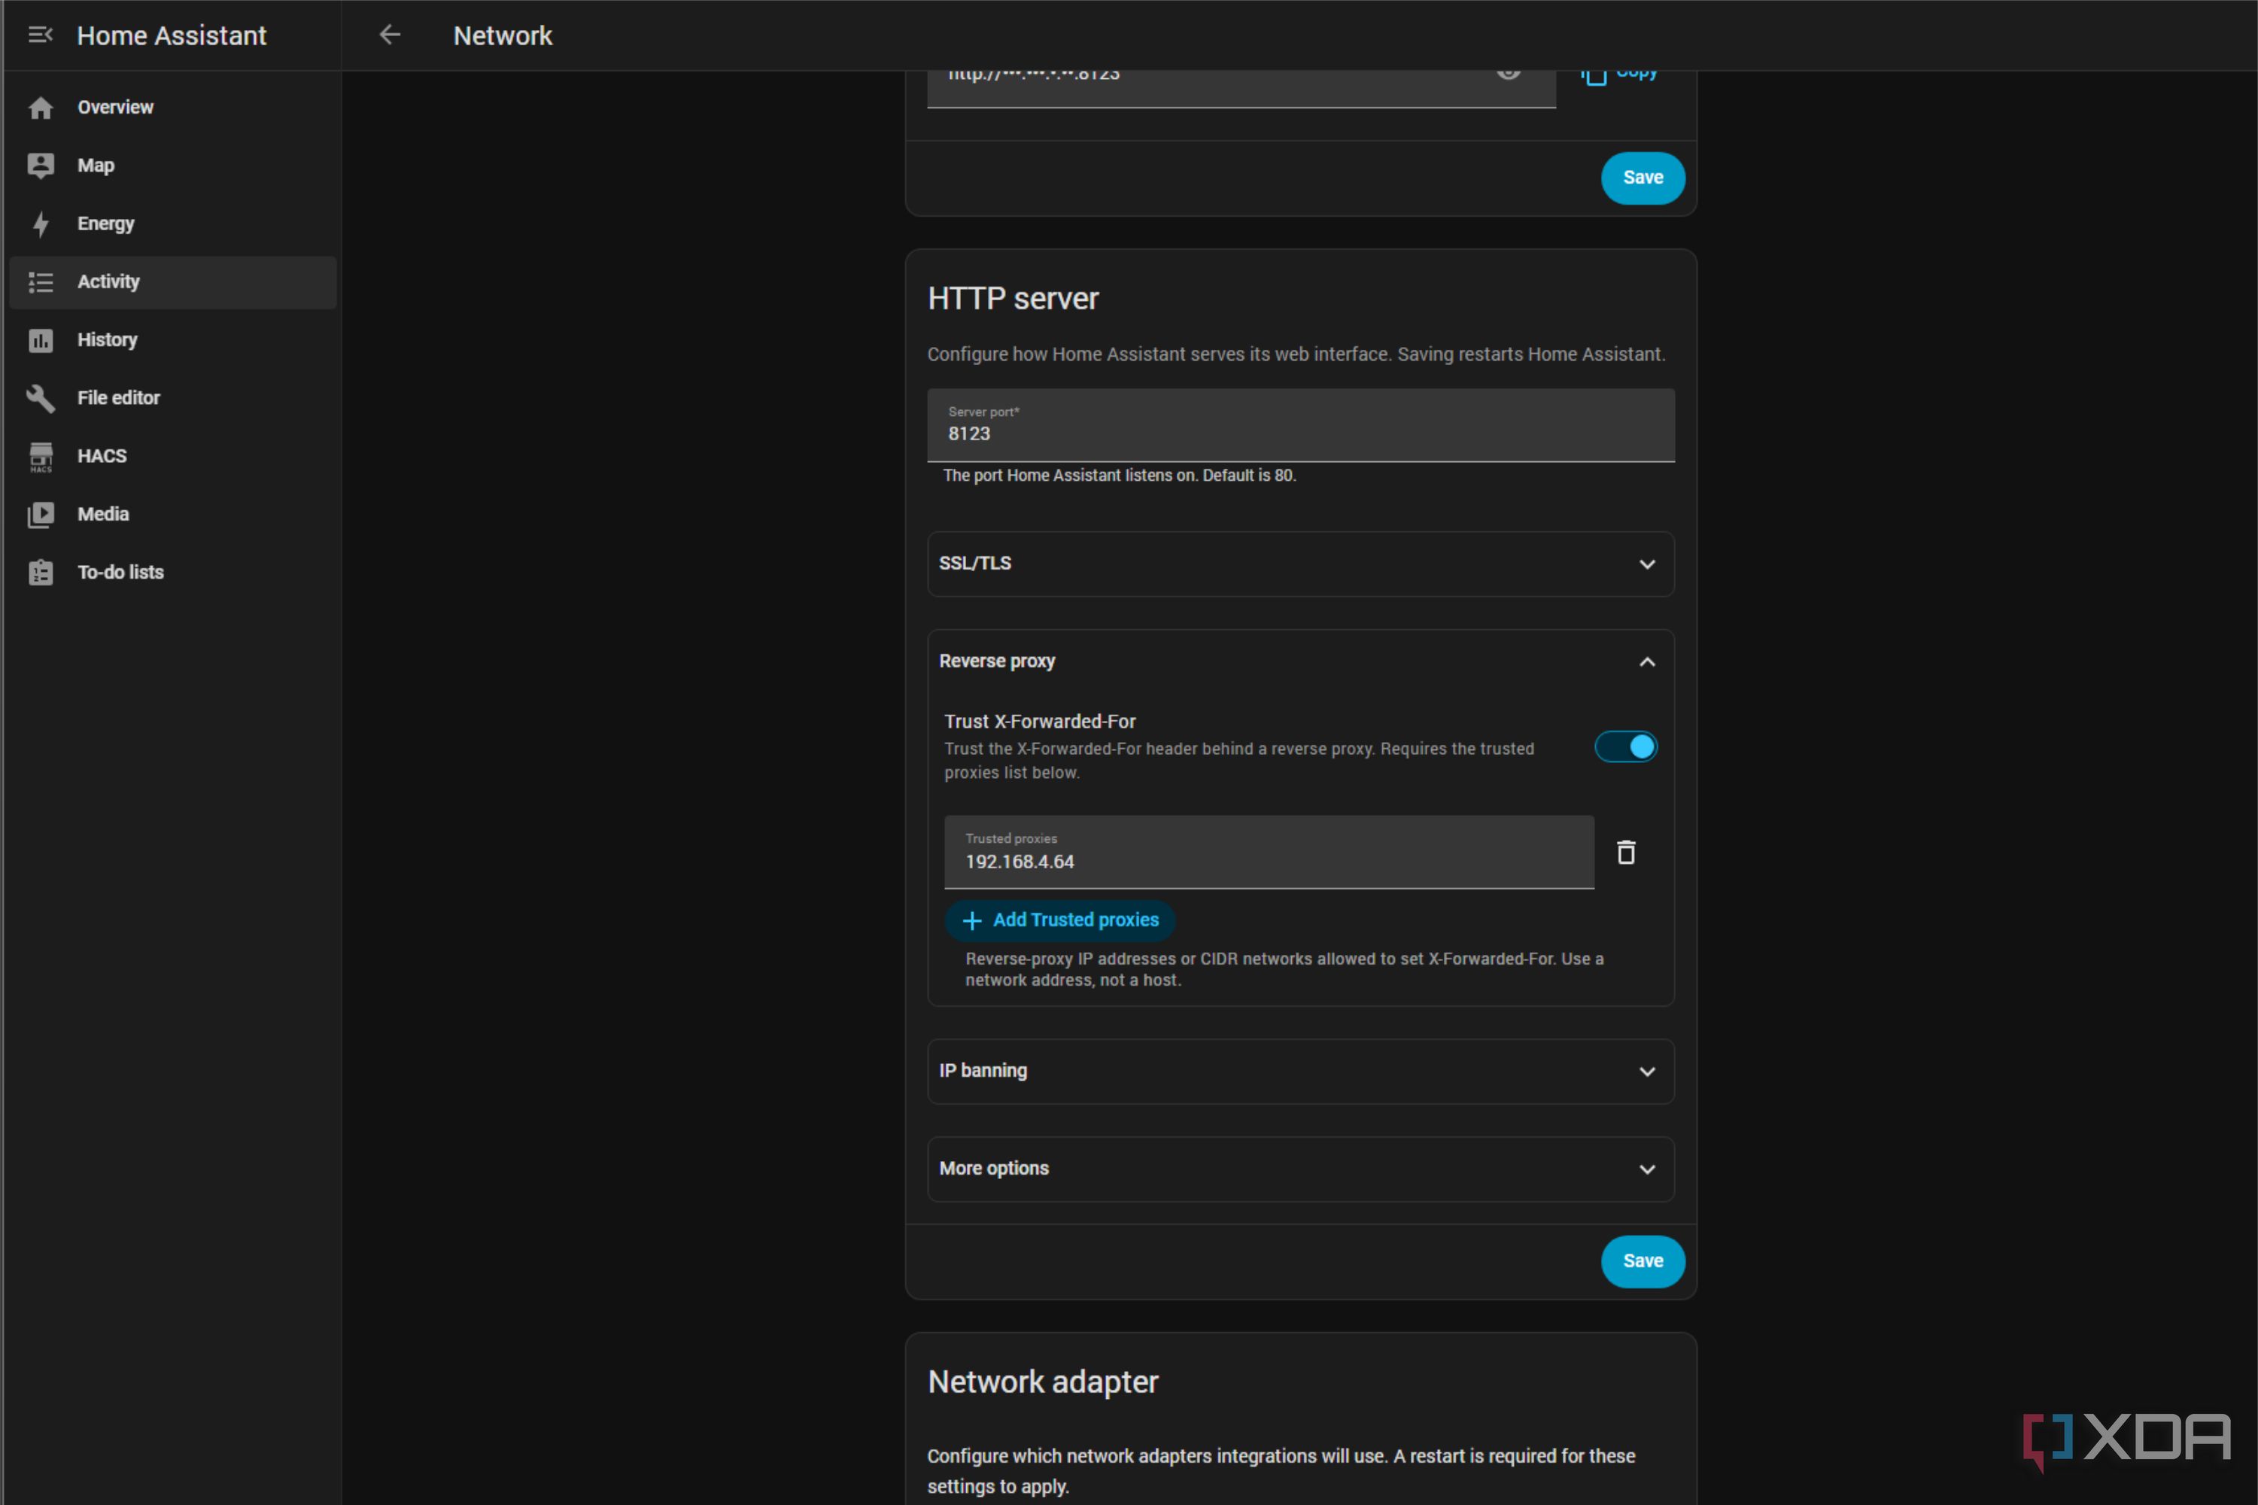Click the HTTP server heading
Image resolution: width=2258 pixels, height=1505 pixels.
(x=1014, y=299)
